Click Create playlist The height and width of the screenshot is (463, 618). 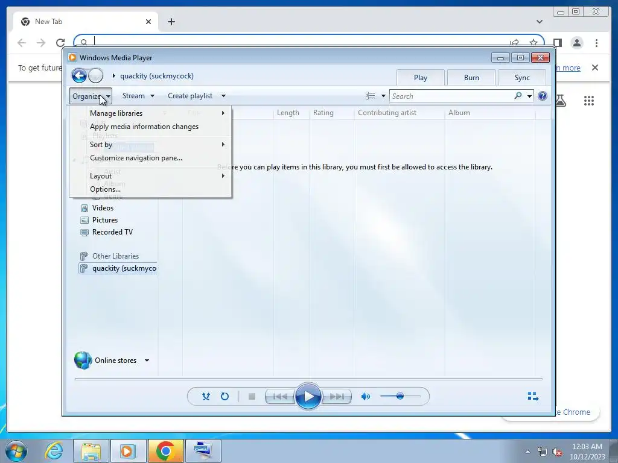coord(190,96)
